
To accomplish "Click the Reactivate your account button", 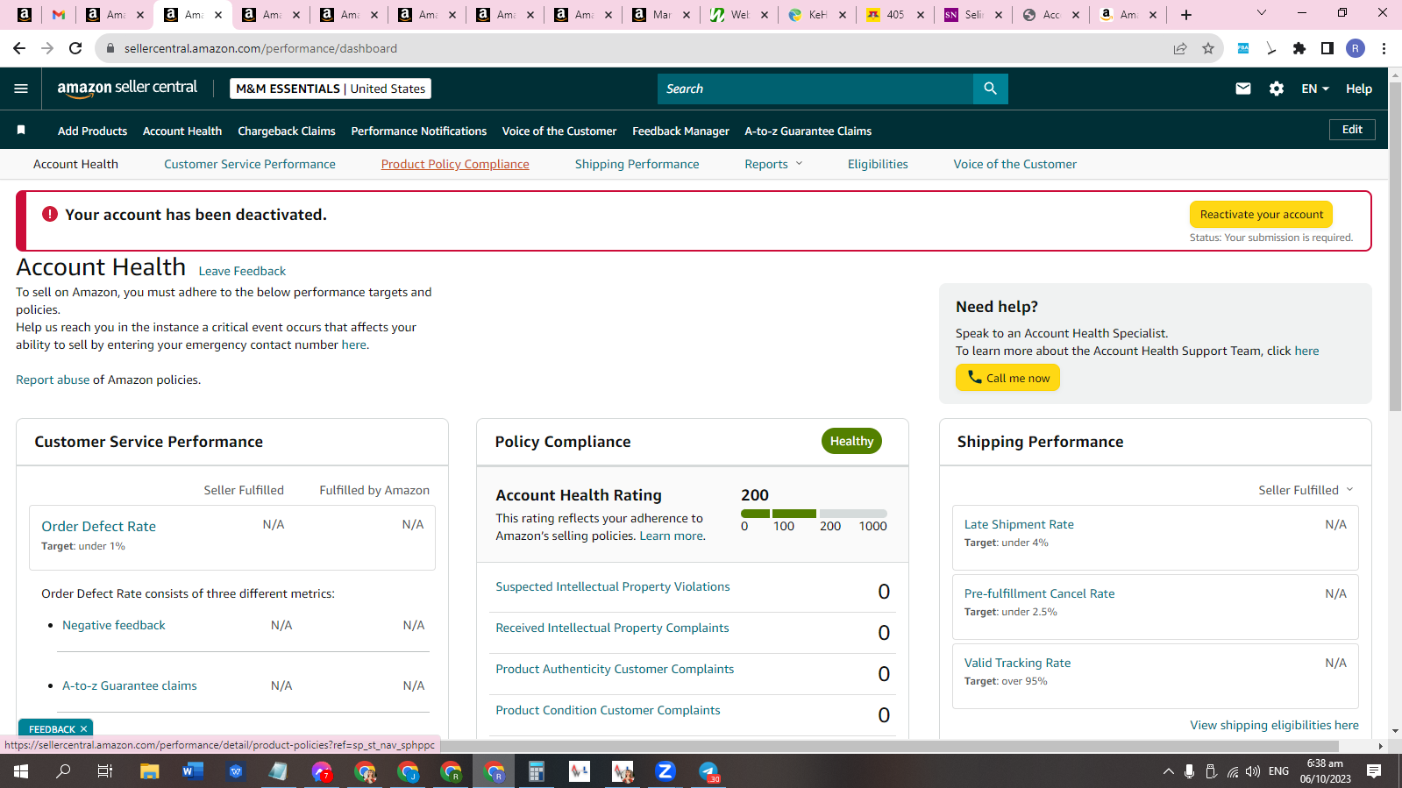I will [x=1262, y=214].
